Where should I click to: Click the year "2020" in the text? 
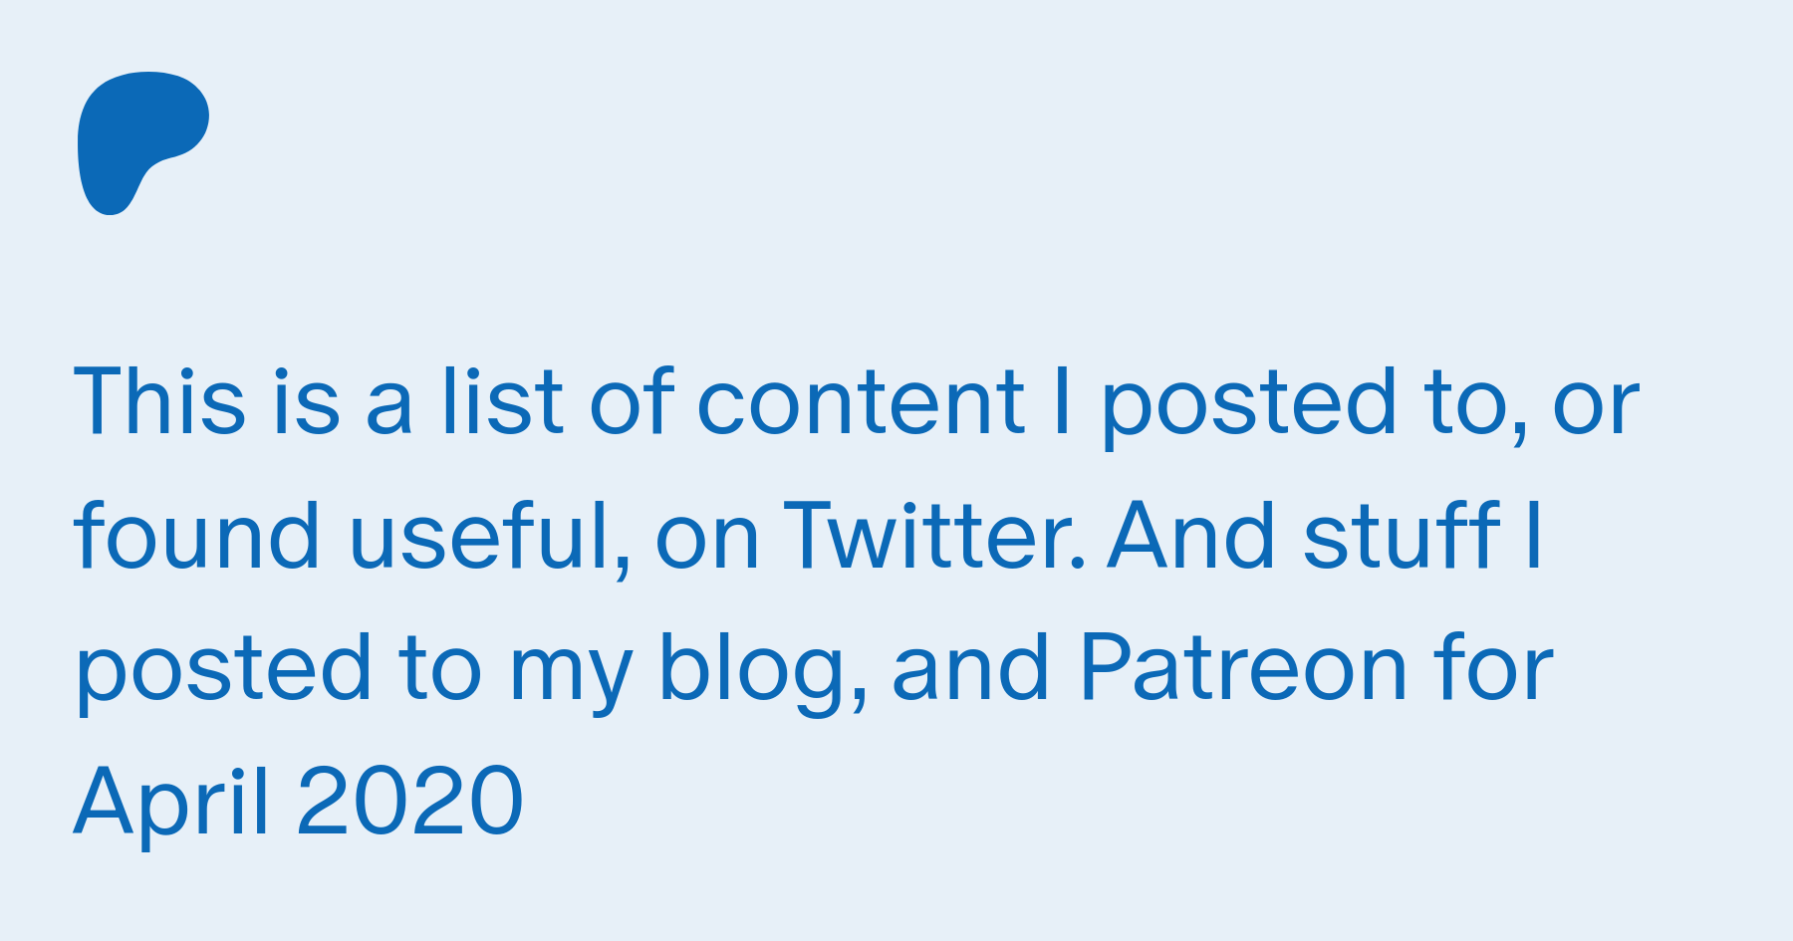pos(410,802)
